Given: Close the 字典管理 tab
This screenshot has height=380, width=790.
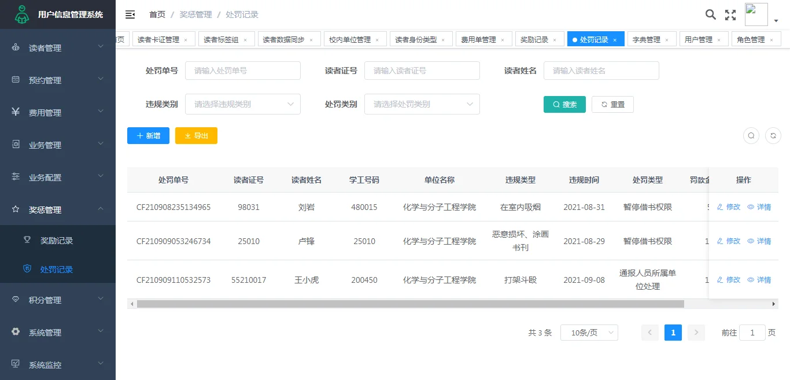Looking at the screenshot, I should tap(667, 40).
